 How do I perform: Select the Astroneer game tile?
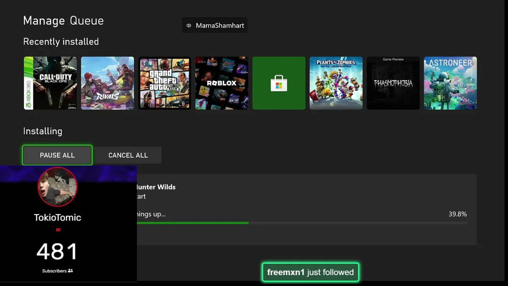(x=450, y=83)
